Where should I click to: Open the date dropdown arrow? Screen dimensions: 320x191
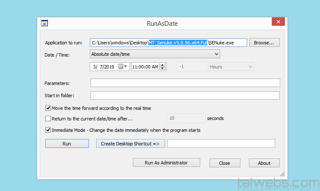point(126,67)
